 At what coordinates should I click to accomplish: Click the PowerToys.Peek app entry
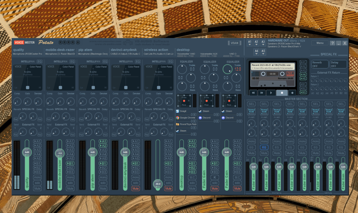[186, 124]
